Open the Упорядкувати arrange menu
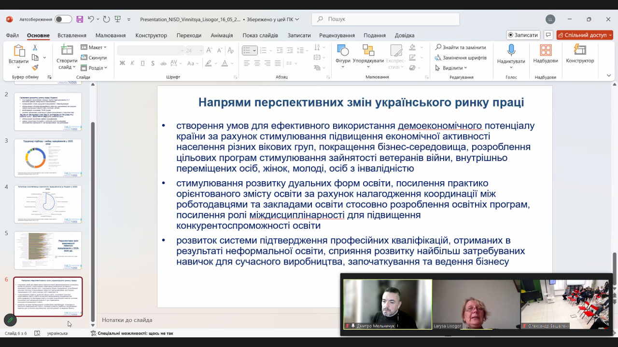The height and width of the screenshot is (347, 618). pos(368,56)
